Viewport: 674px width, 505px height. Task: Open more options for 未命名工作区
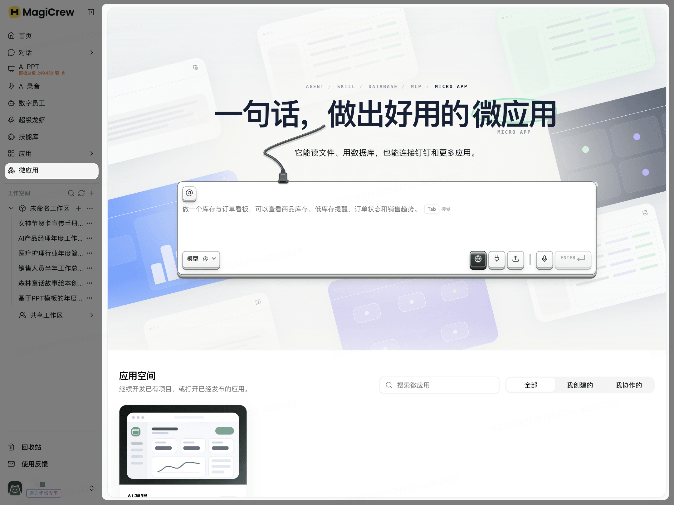pos(90,208)
